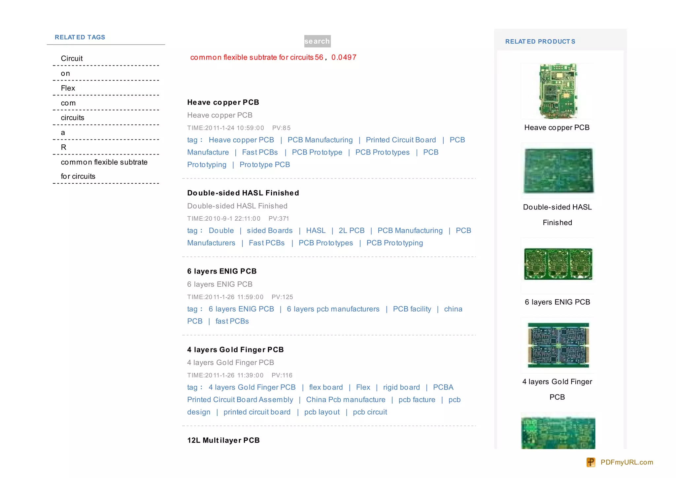Click the PDFmyURL.com text link
Screen dimensions: 676x478
(x=626, y=462)
